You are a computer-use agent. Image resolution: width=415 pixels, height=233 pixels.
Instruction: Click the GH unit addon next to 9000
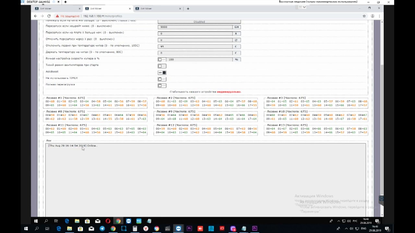pos(236,27)
